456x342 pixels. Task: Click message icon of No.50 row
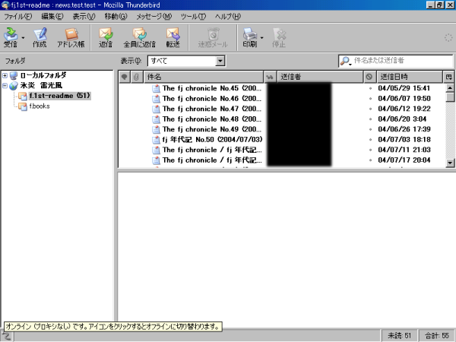pyautogui.click(x=156, y=140)
